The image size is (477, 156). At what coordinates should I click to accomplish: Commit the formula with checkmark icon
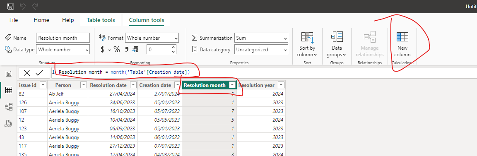point(40,73)
